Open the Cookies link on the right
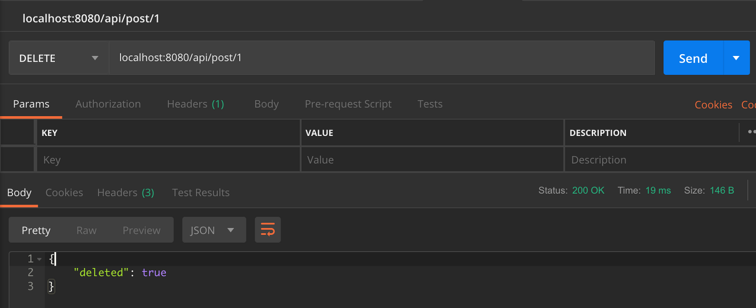The image size is (756, 308). point(713,104)
